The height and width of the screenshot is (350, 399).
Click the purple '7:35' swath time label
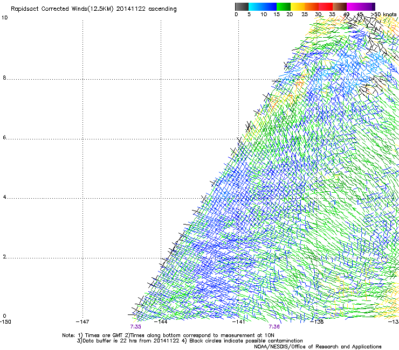click(136, 327)
